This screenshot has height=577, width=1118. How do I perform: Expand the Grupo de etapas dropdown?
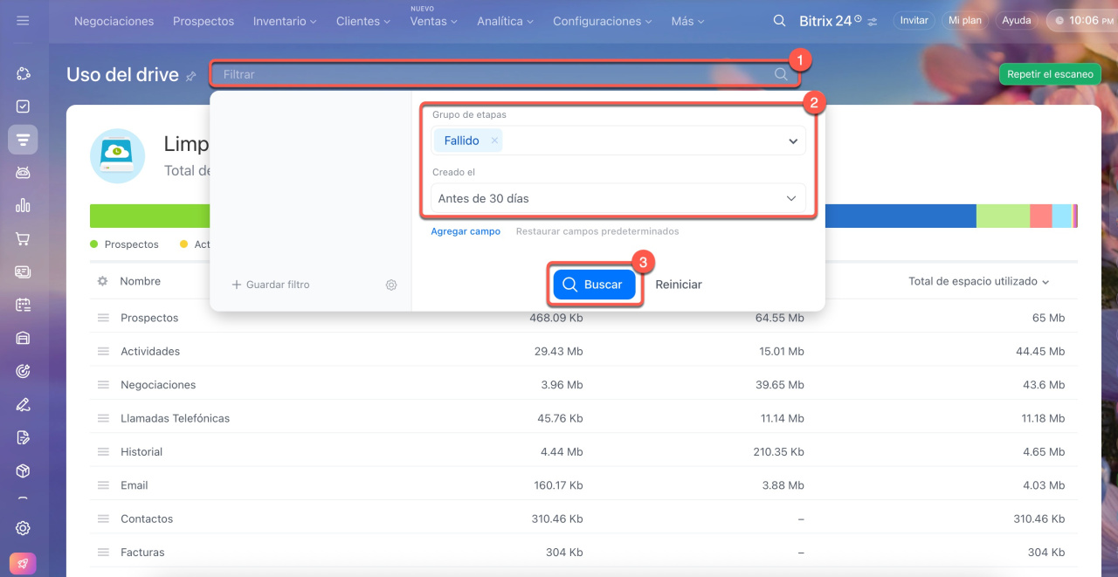pos(792,141)
